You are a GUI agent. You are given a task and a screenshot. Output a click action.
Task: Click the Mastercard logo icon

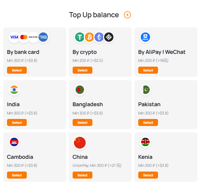click(x=24, y=37)
